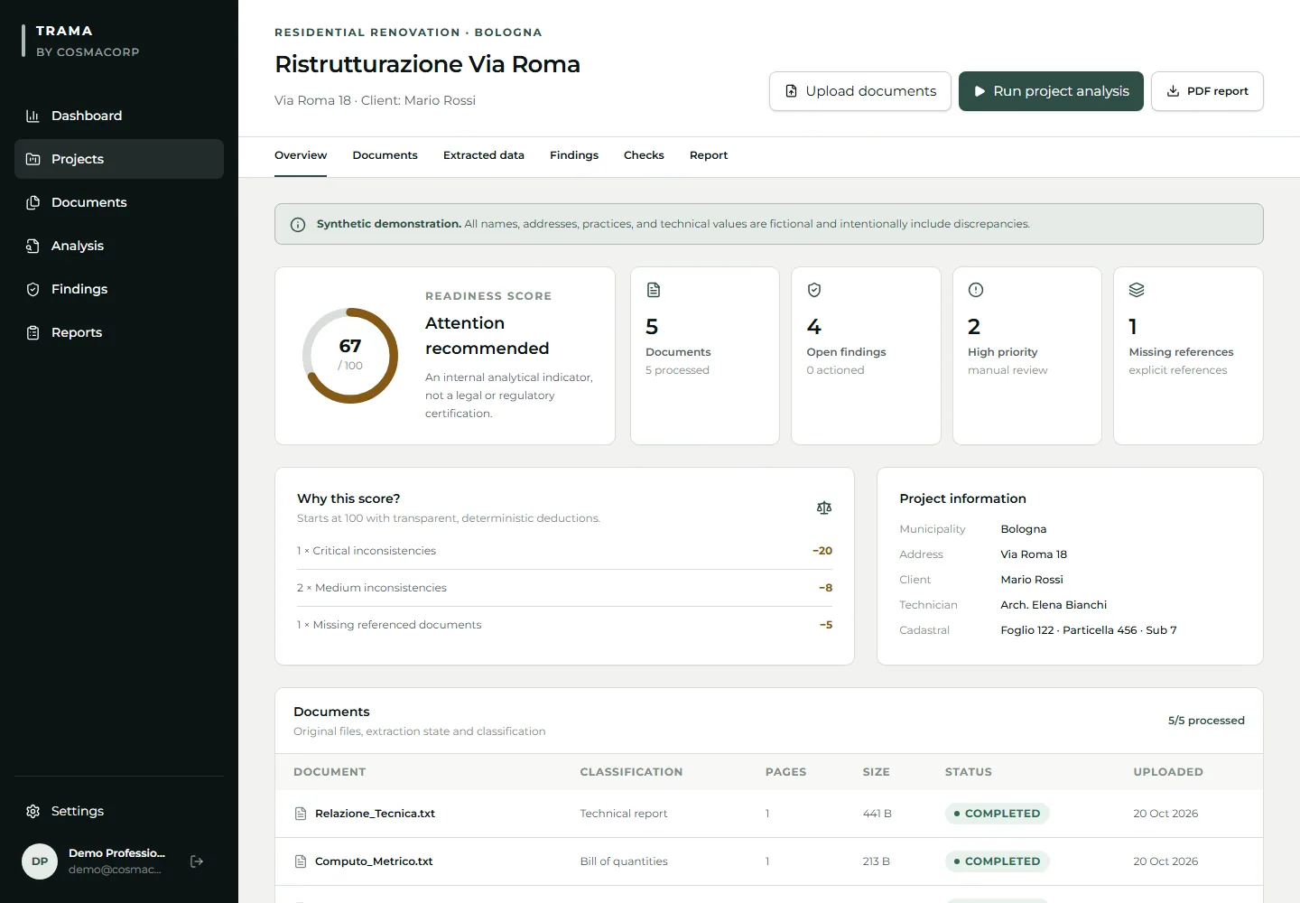Click the Projects folder icon in sidebar

[33, 159]
